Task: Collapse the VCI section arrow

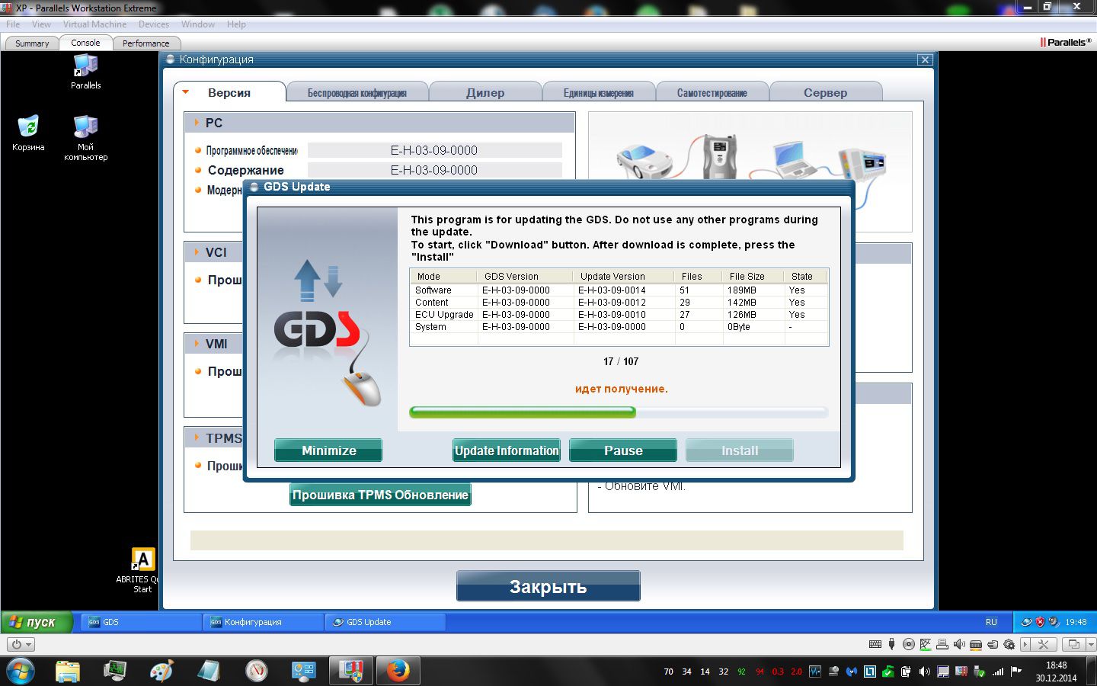Action: tap(197, 252)
